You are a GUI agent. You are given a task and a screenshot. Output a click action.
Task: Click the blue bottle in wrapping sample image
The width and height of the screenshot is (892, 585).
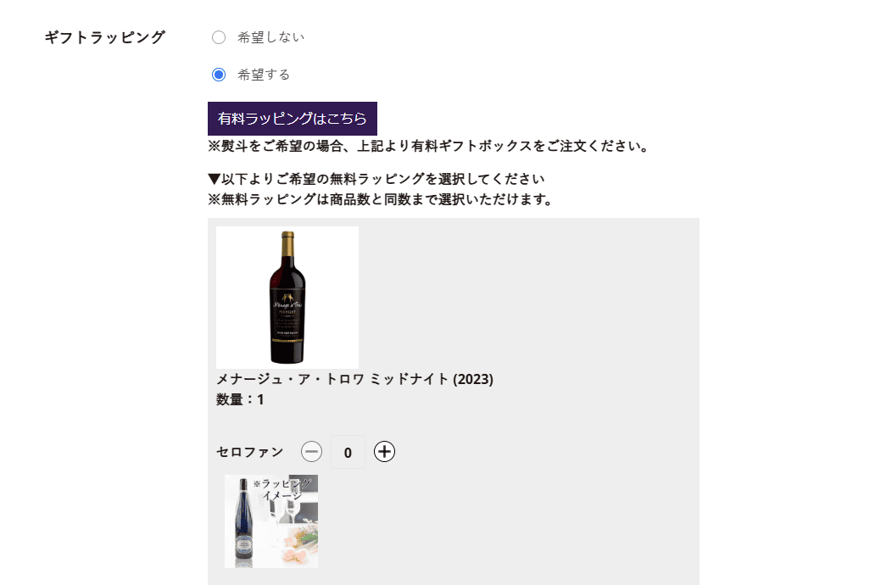click(243, 521)
